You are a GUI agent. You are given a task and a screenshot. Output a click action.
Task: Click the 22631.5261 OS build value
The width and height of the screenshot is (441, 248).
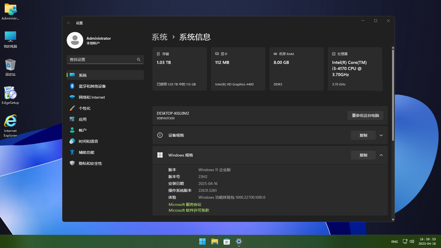208,190
